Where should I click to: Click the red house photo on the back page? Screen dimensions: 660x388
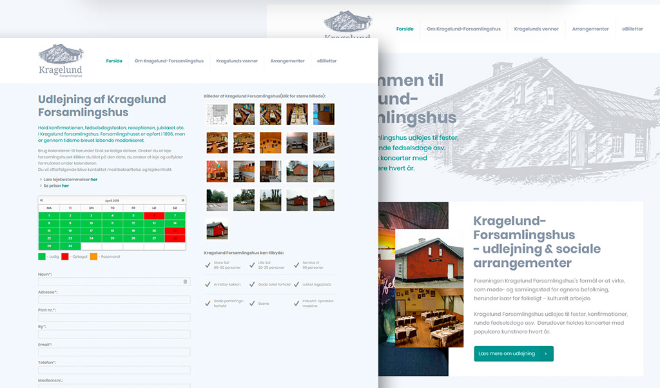click(x=429, y=258)
